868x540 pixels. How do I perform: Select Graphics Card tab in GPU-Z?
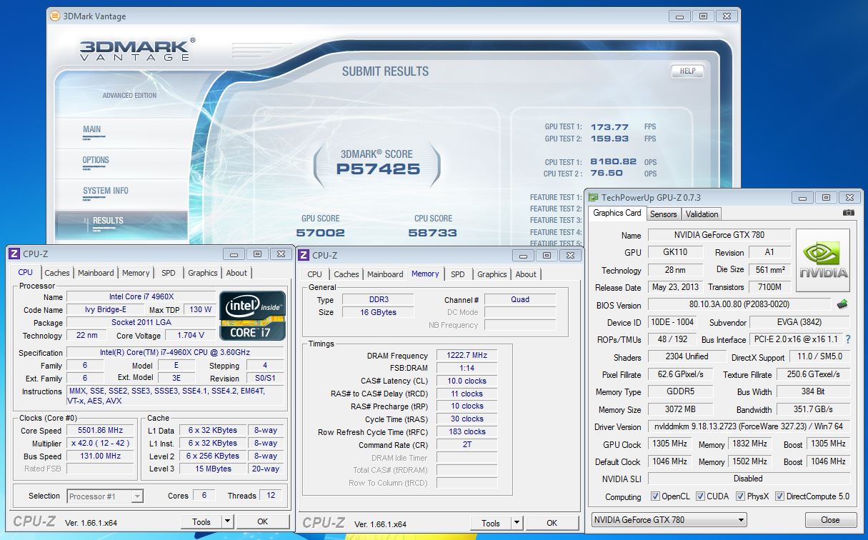point(617,213)
